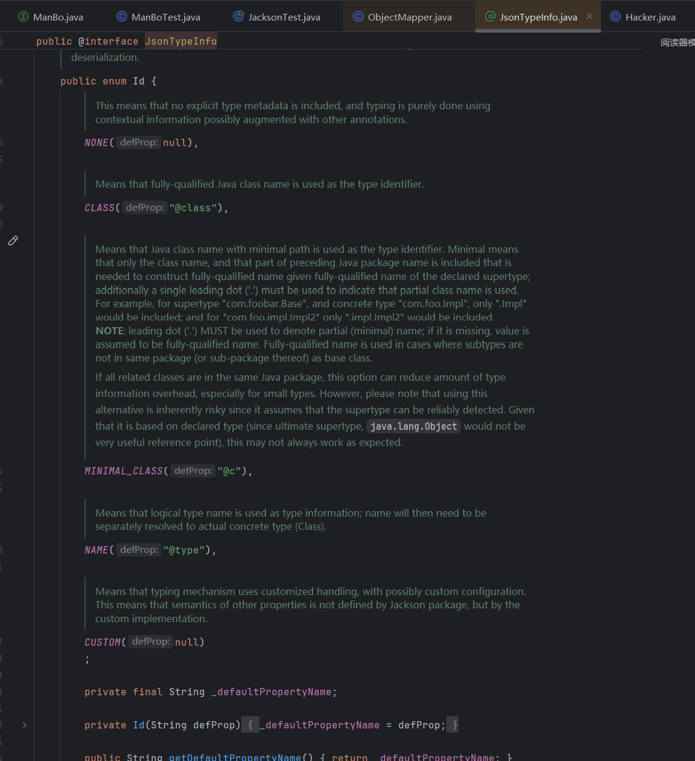Click the folded closing brace after defProp;
Image resolution: width=695 pixels, height=761 pixels.
coord(455,725)
